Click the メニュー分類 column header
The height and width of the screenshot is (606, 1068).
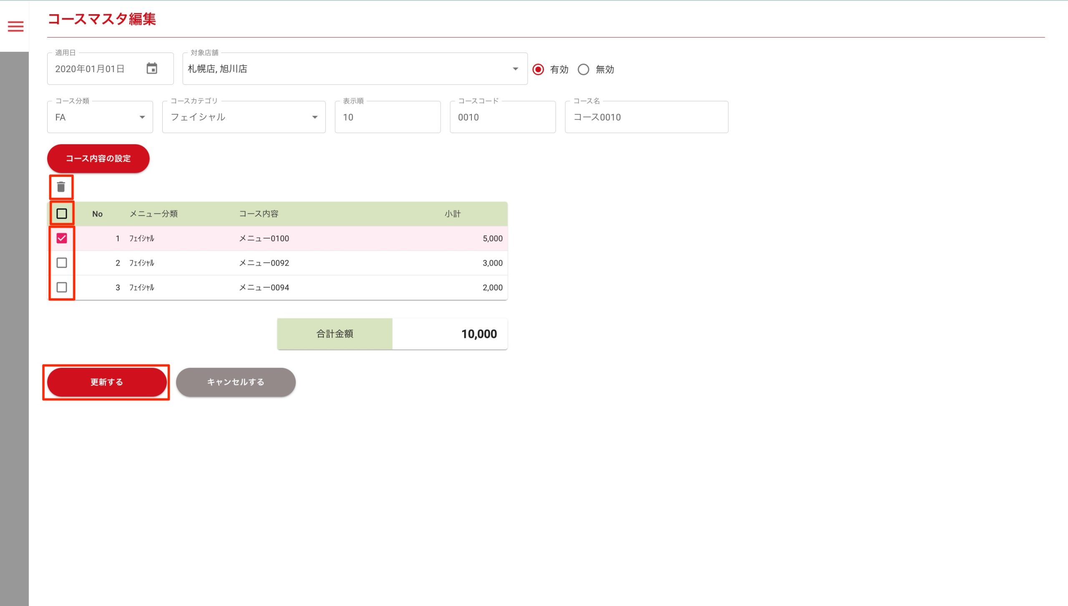154,214
